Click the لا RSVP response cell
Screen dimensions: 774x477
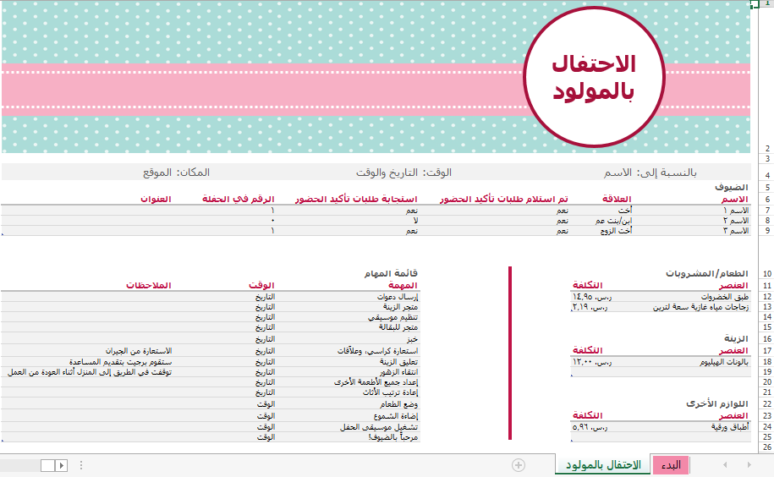tap(415, 221)
